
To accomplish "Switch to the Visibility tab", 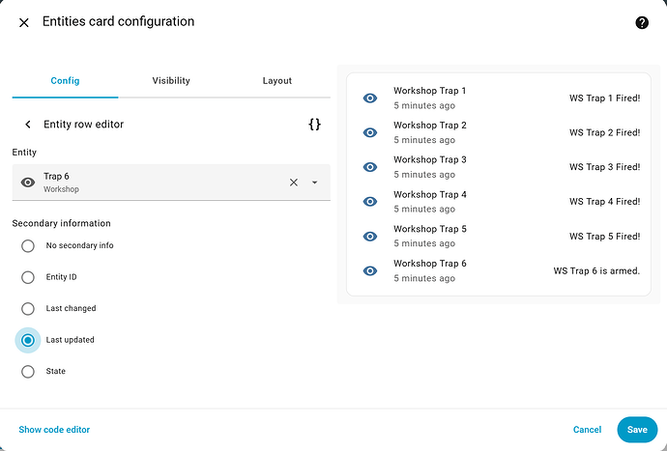I will click(171, 81).
